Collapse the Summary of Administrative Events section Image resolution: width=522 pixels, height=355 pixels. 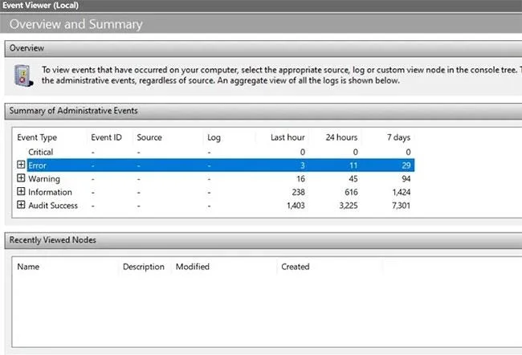[263, 111]
